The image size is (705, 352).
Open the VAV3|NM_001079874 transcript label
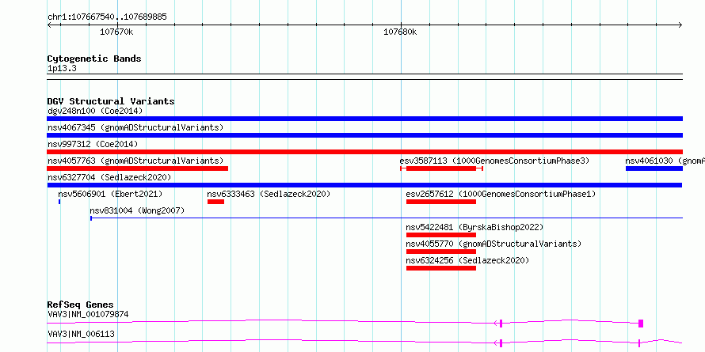pyautogui.click(x=88, y=314)
